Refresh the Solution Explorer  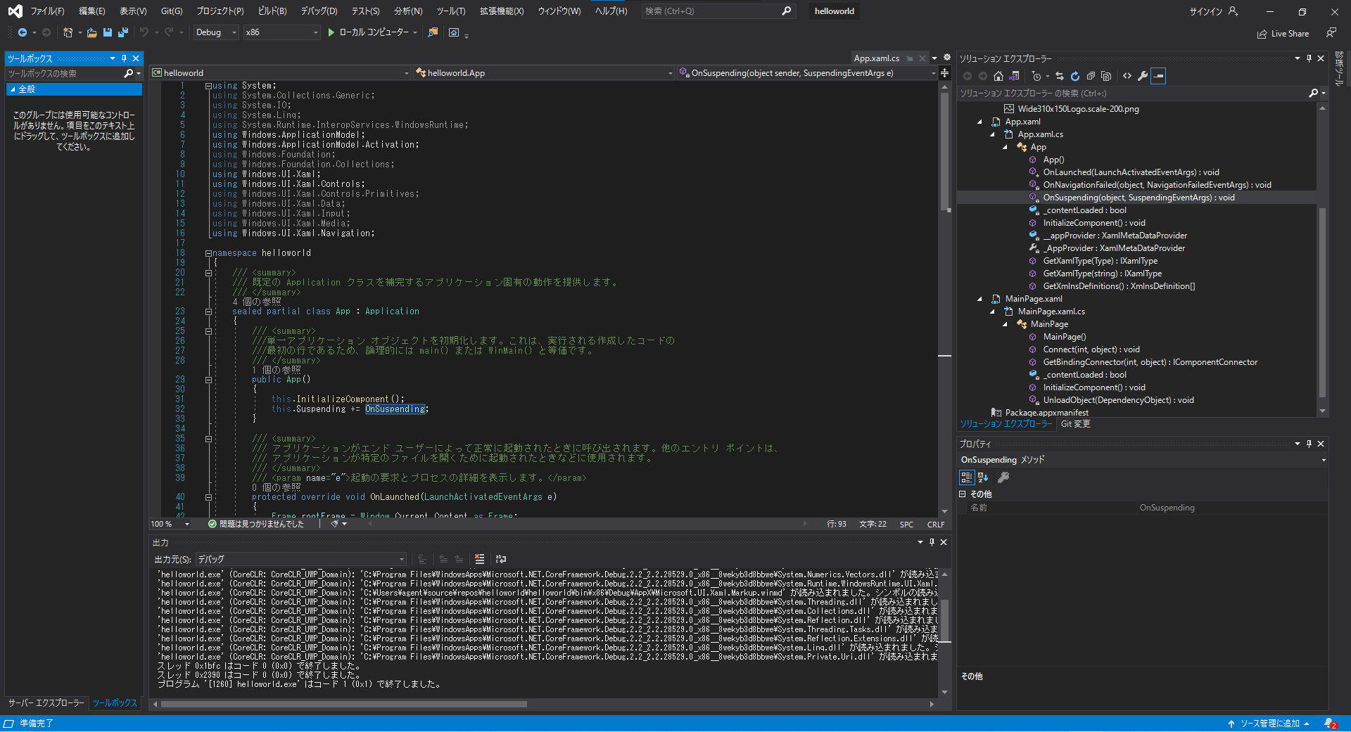tap(1075, 76)
